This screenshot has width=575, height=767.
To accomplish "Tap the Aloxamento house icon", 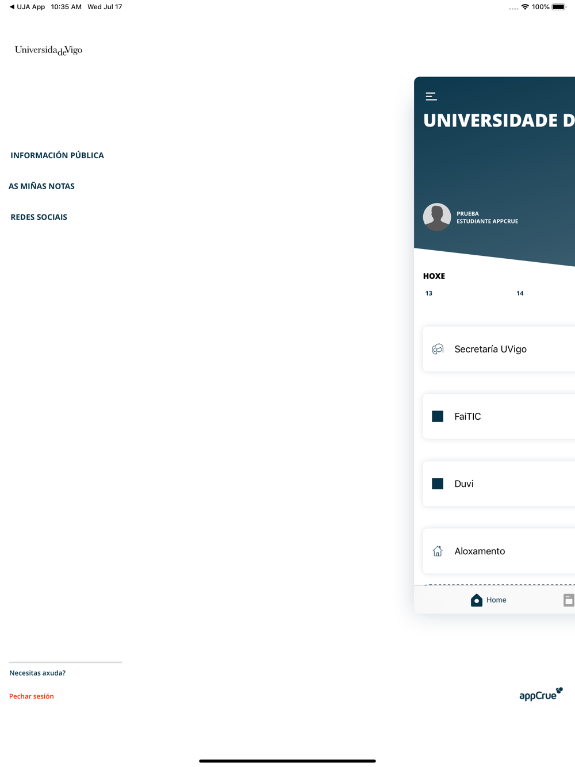I will click(x=438, y=551).
